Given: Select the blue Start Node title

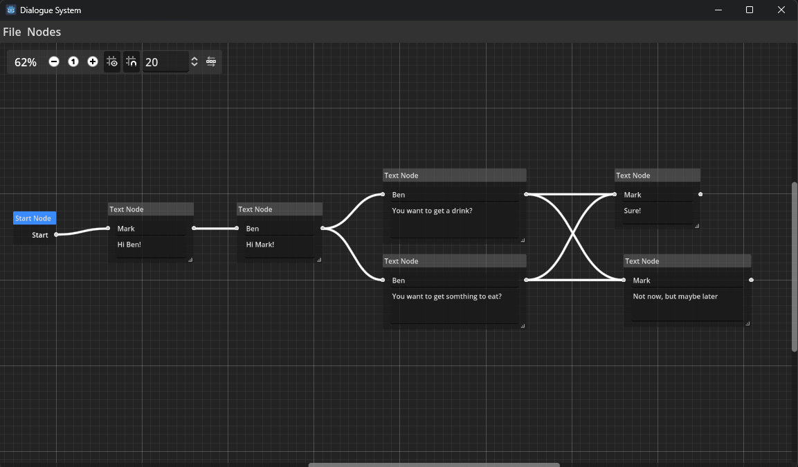Looking at the screenshot, I should [34, 218].
